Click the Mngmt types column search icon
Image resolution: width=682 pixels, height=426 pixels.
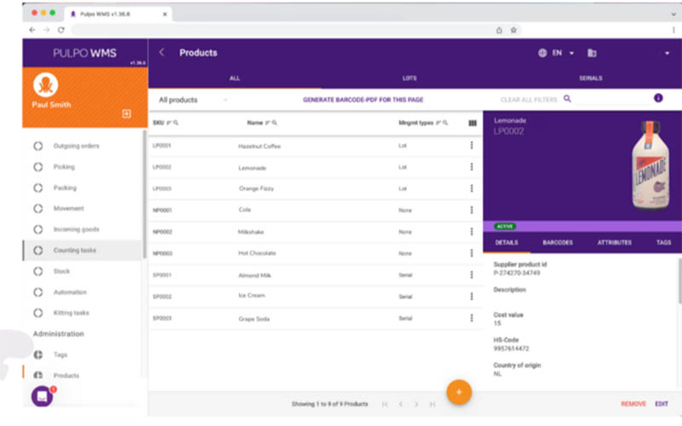click(445, 123)
